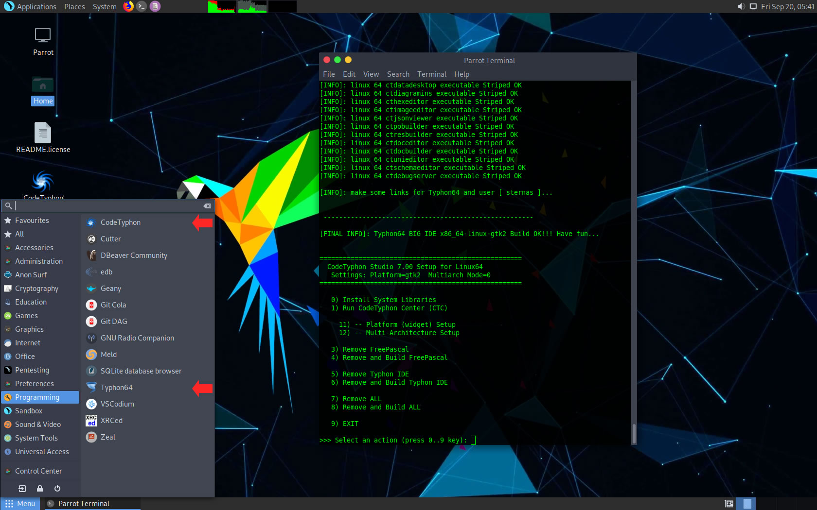Screen dimensions: 817x510
Task: Open Internet category
Action: [x=40, y=343]
